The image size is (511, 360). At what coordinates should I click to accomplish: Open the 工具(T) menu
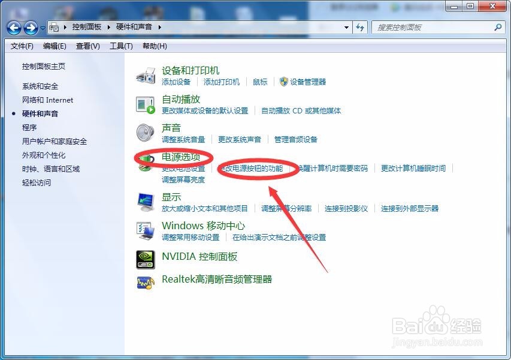click(x=121, y=46)
